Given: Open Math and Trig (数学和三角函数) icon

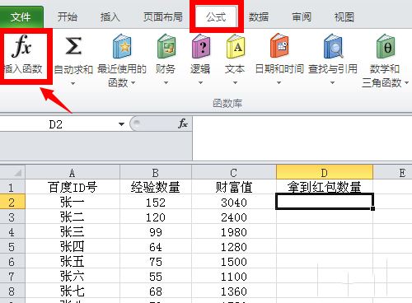Looking at the screenshot, I should [386, 46].
